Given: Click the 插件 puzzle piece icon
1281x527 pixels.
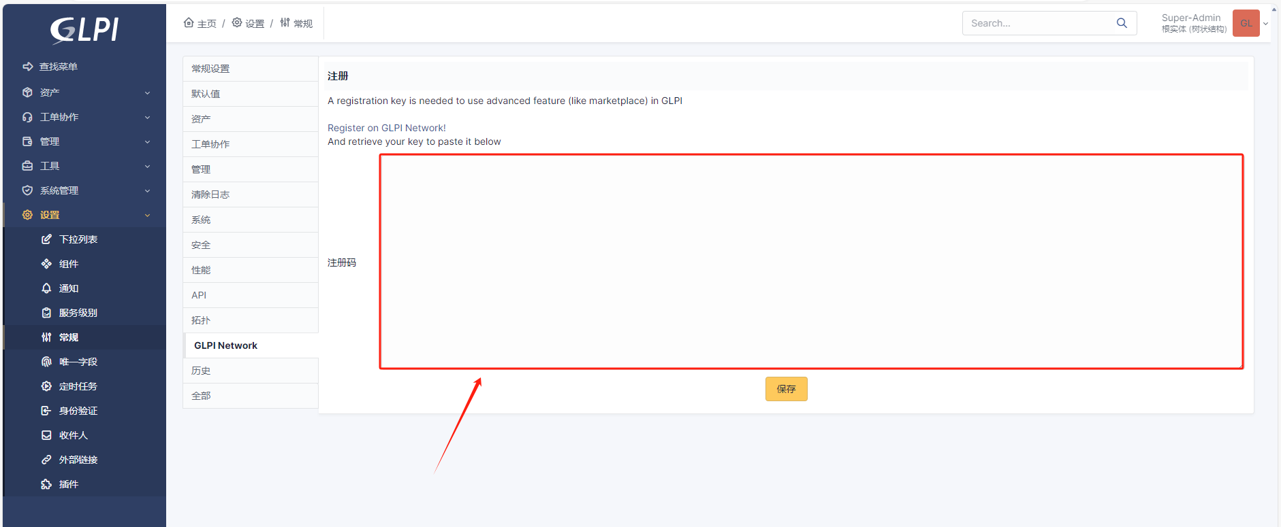Looking at the screenshot, I should pyautogui.click(x=46, y=484).
